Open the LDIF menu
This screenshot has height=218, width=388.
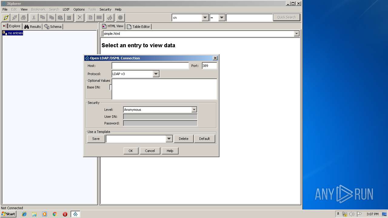click(x=66, y=9)
